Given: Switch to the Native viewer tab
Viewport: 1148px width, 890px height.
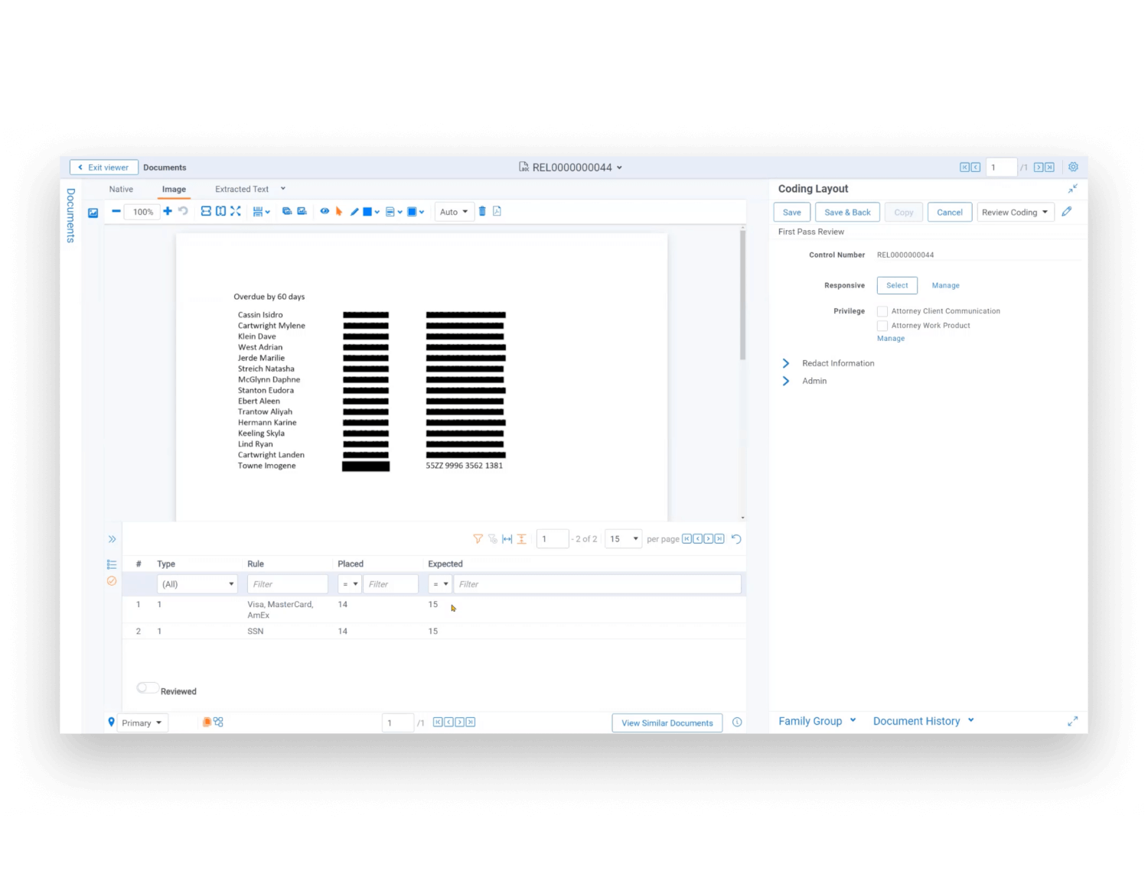Looking at the screenshot, I should (121, 189).
